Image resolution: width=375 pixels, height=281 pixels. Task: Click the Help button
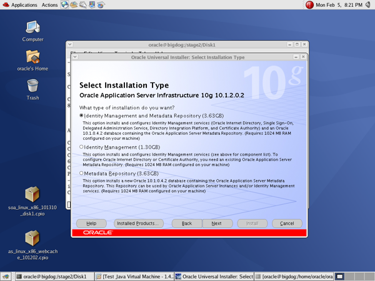(91, 224)
